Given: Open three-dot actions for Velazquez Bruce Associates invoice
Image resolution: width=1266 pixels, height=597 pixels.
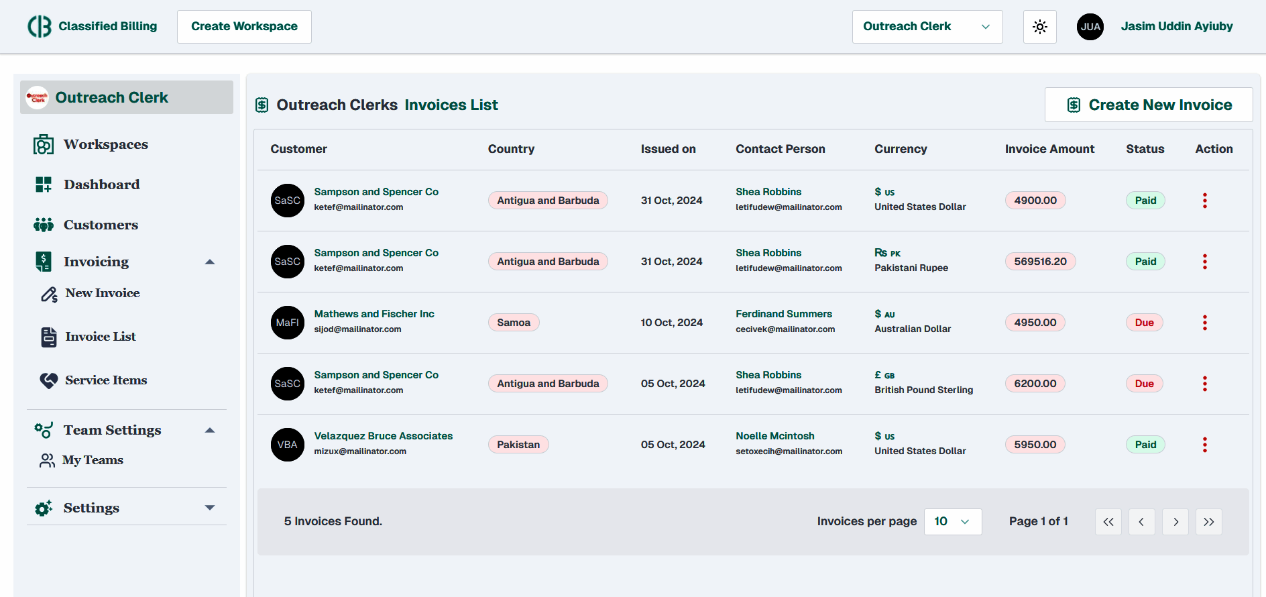Looking at the screenshot, I should coord(1204,445).
